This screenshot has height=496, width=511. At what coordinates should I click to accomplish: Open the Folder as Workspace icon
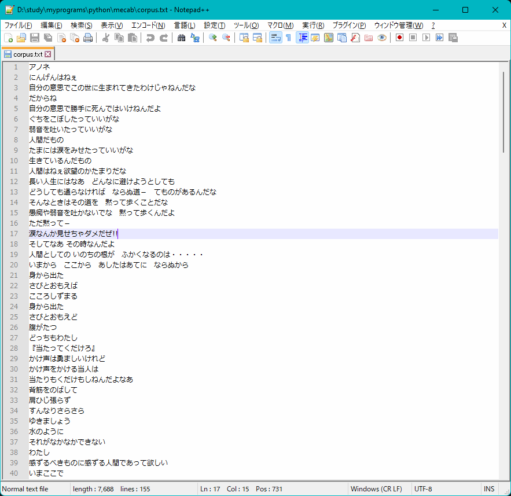pos(369,38)
